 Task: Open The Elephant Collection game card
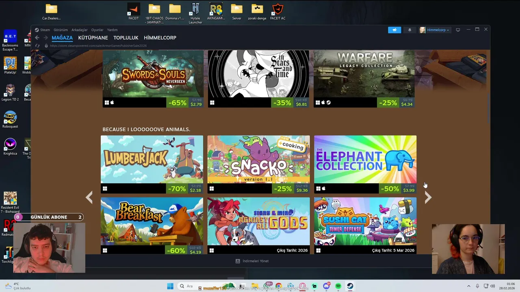(365, 164)
